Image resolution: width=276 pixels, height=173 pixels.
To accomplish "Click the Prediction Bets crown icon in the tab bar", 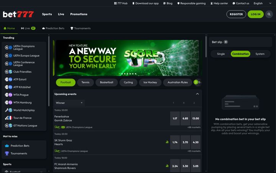I will 43,28.
